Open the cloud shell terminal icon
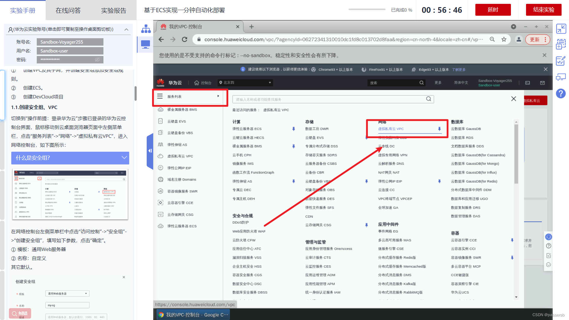 pyautogui.click(x=528, y=83)
